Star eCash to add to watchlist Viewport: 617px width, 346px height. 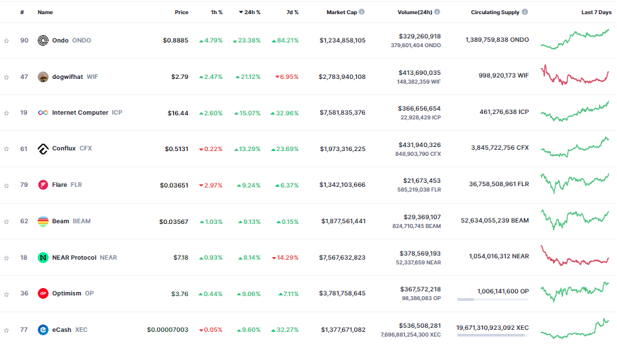(7, 330)
